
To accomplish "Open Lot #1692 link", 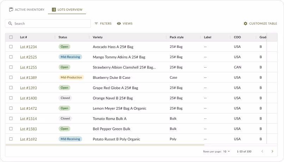I will 29,139.
